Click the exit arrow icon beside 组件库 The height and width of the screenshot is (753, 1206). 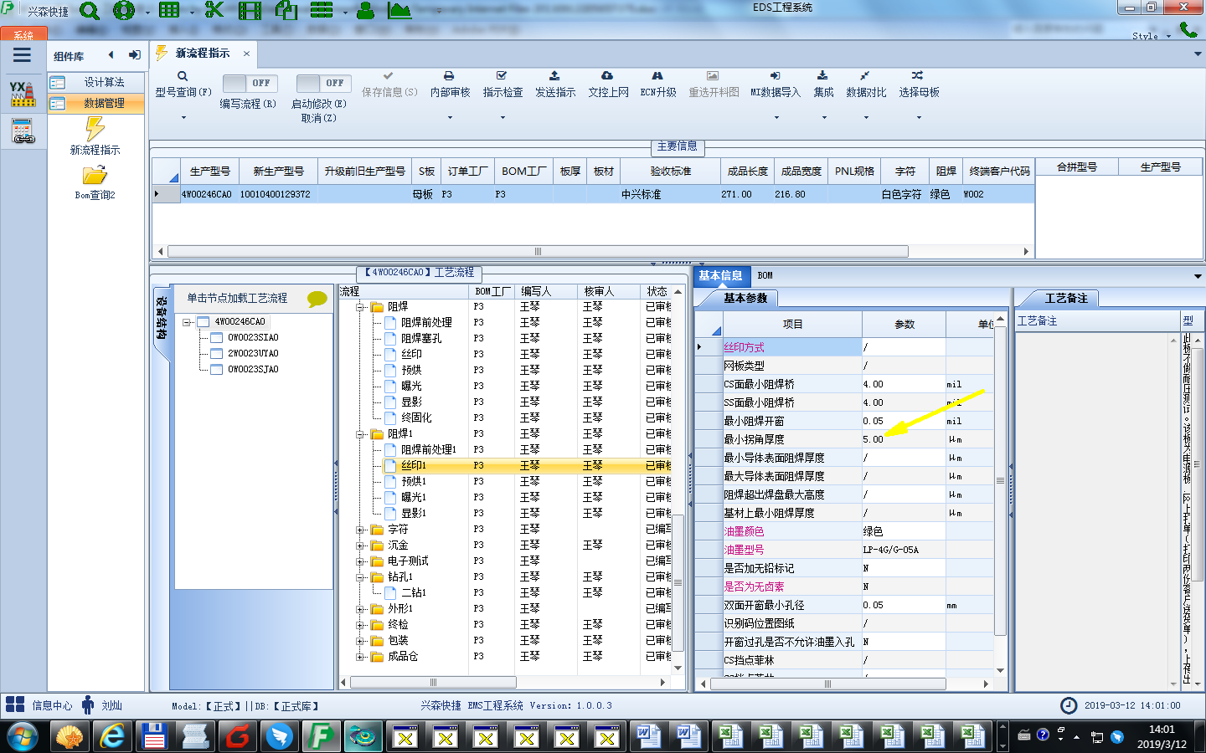[134, 55]
